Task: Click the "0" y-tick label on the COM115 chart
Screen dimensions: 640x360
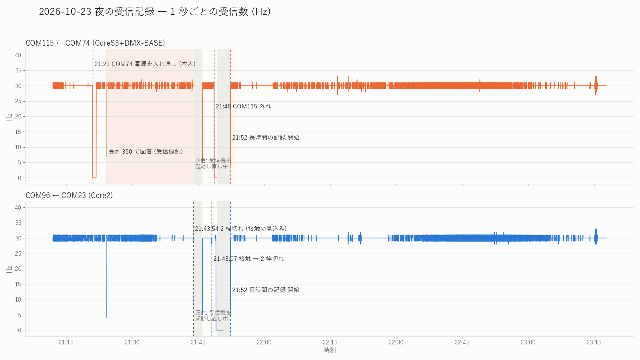Action: coord(20,178)
